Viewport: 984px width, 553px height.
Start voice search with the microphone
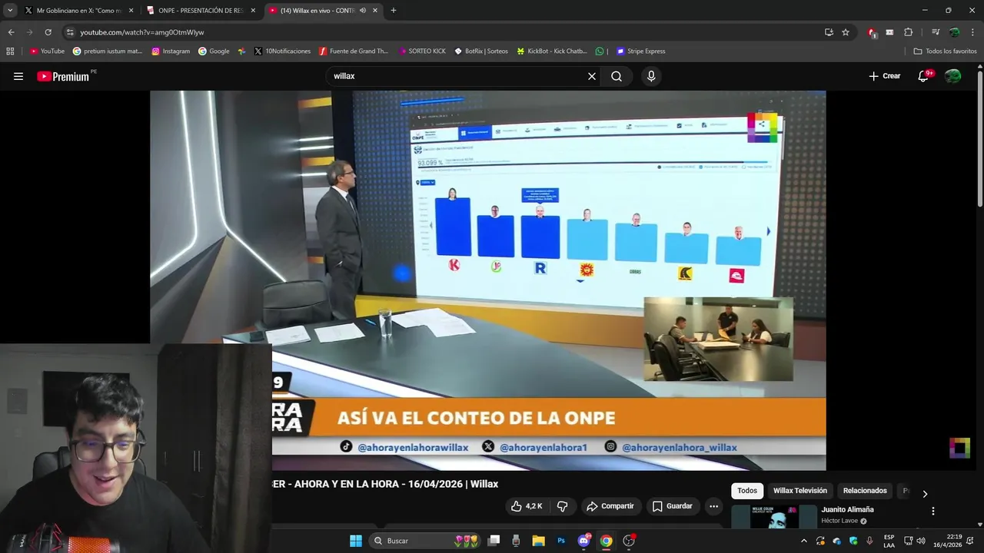coord(651,76)
